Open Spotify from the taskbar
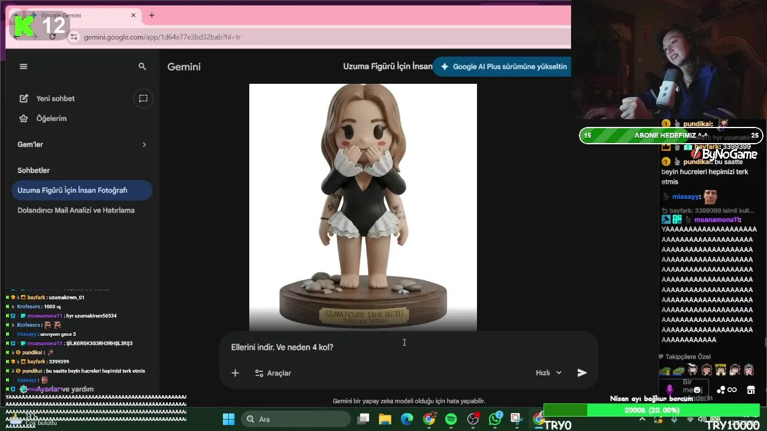 point(451,419)
